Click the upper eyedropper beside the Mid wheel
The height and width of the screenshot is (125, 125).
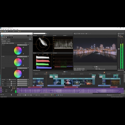click(x=23, y=59)
